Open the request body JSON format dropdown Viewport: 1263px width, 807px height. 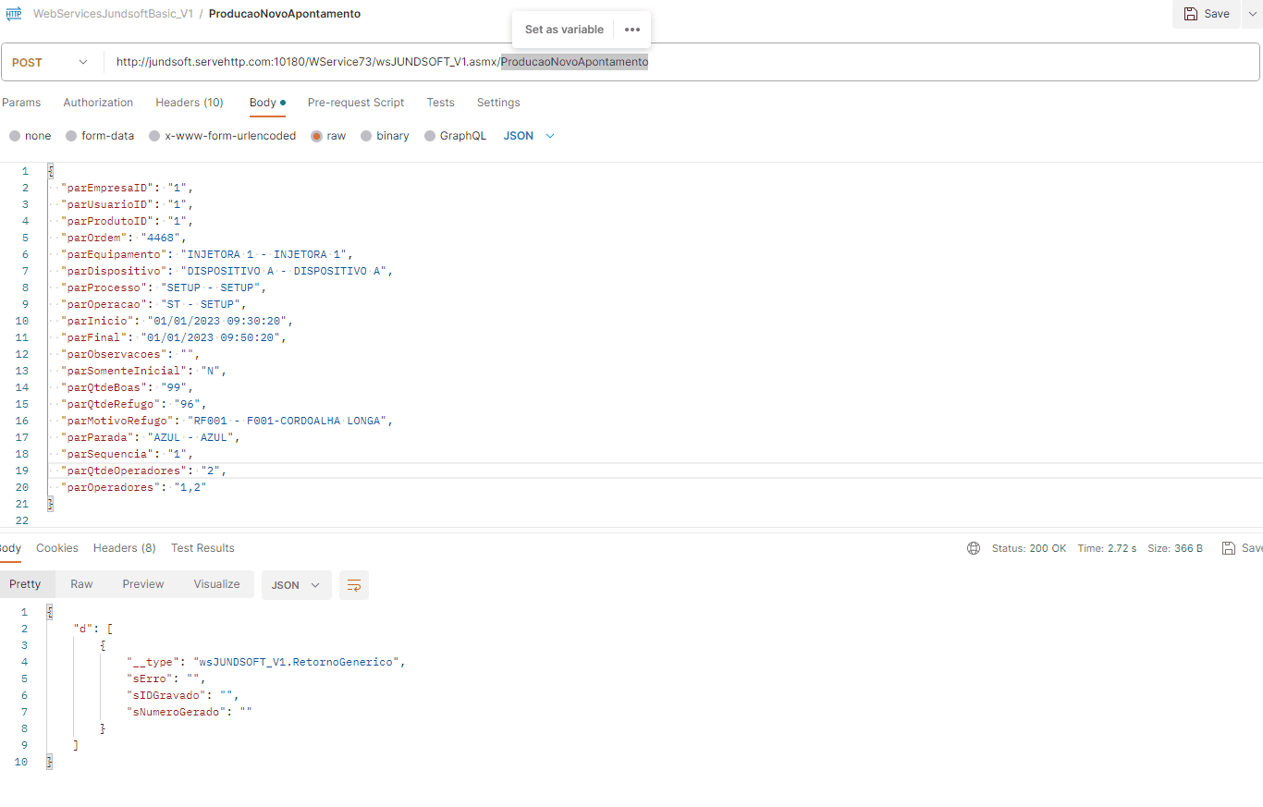pos(529,136)
